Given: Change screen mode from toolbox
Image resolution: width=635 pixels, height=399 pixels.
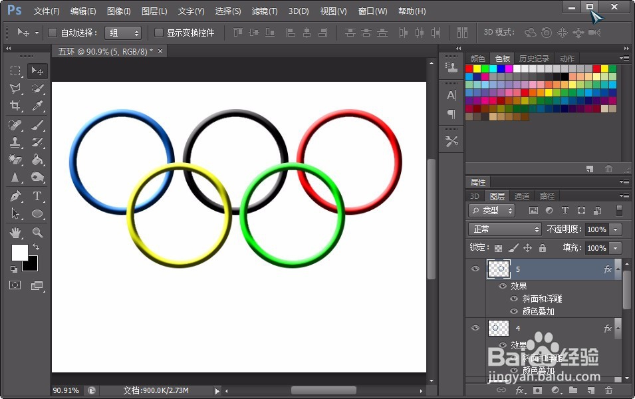Looking at the screenshot, I should tap(37, 285).
